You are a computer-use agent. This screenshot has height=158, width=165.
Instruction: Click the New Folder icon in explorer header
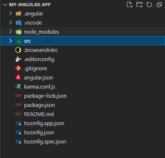click(139, 5)
